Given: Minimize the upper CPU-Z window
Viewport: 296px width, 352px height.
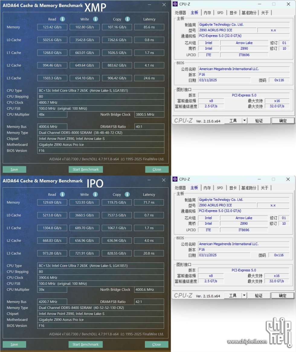Looking at the screenshot, I should 259,4.
